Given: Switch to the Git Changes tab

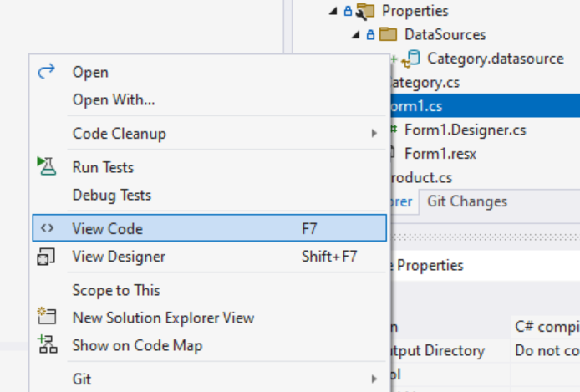Looking at the screenshot, I should 466,201.
